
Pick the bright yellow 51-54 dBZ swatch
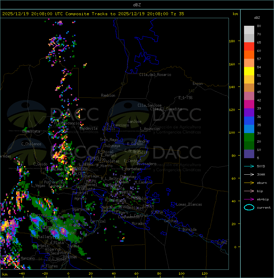pyautogui.click(x=249, y=71)
